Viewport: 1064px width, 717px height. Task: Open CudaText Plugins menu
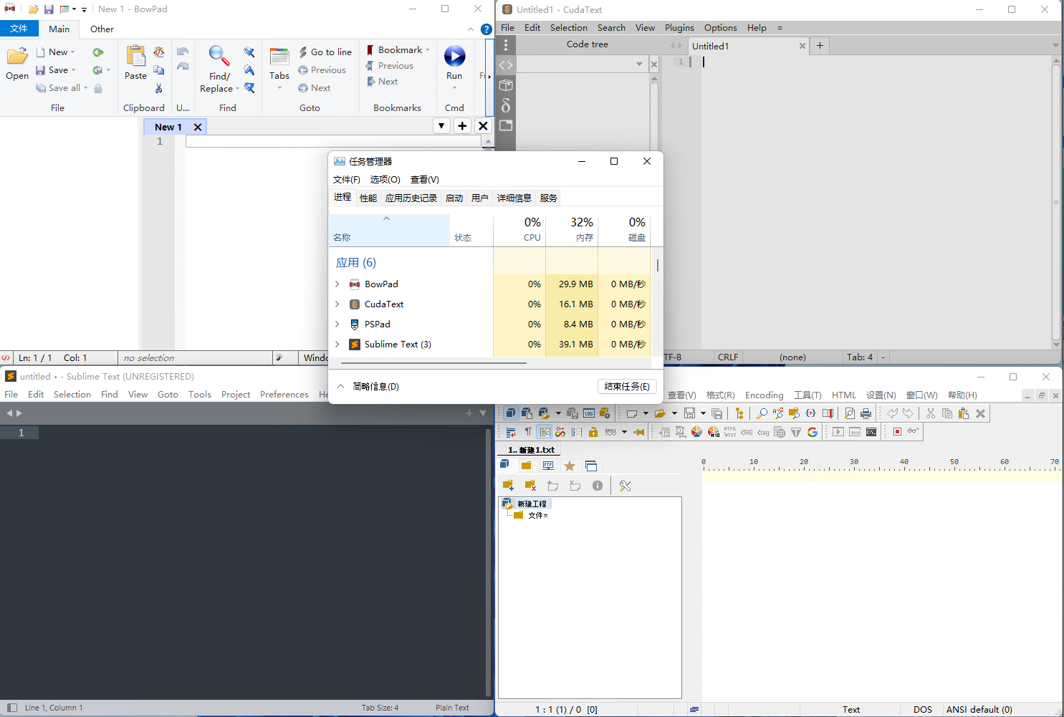point(679,28)
